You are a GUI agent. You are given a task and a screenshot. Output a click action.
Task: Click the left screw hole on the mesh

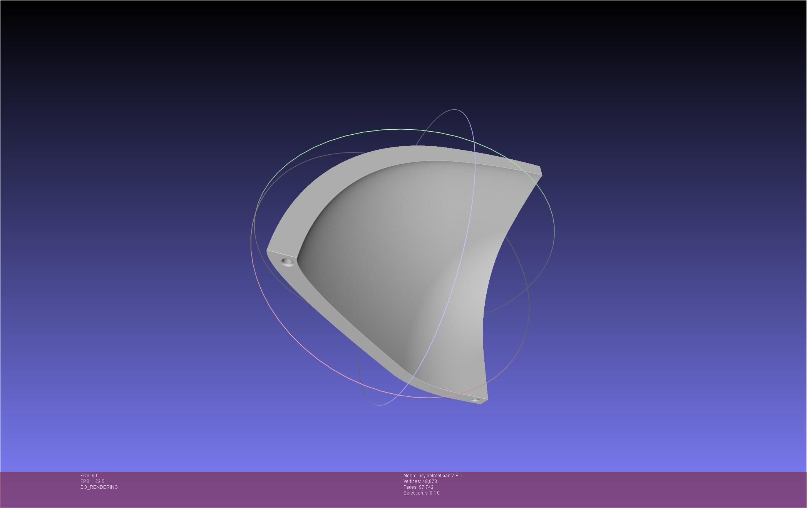pyautogui.click(x=287, y=262)
